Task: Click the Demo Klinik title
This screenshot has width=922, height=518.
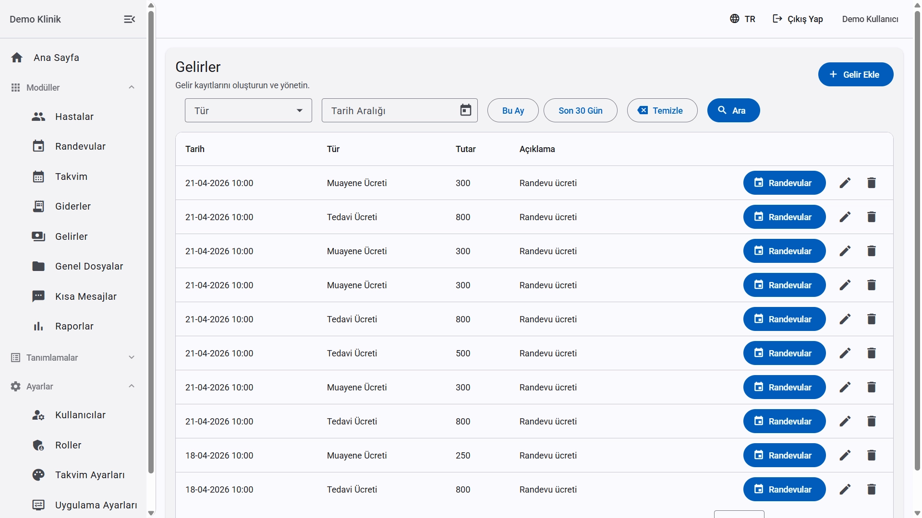Action: point(35,19)
